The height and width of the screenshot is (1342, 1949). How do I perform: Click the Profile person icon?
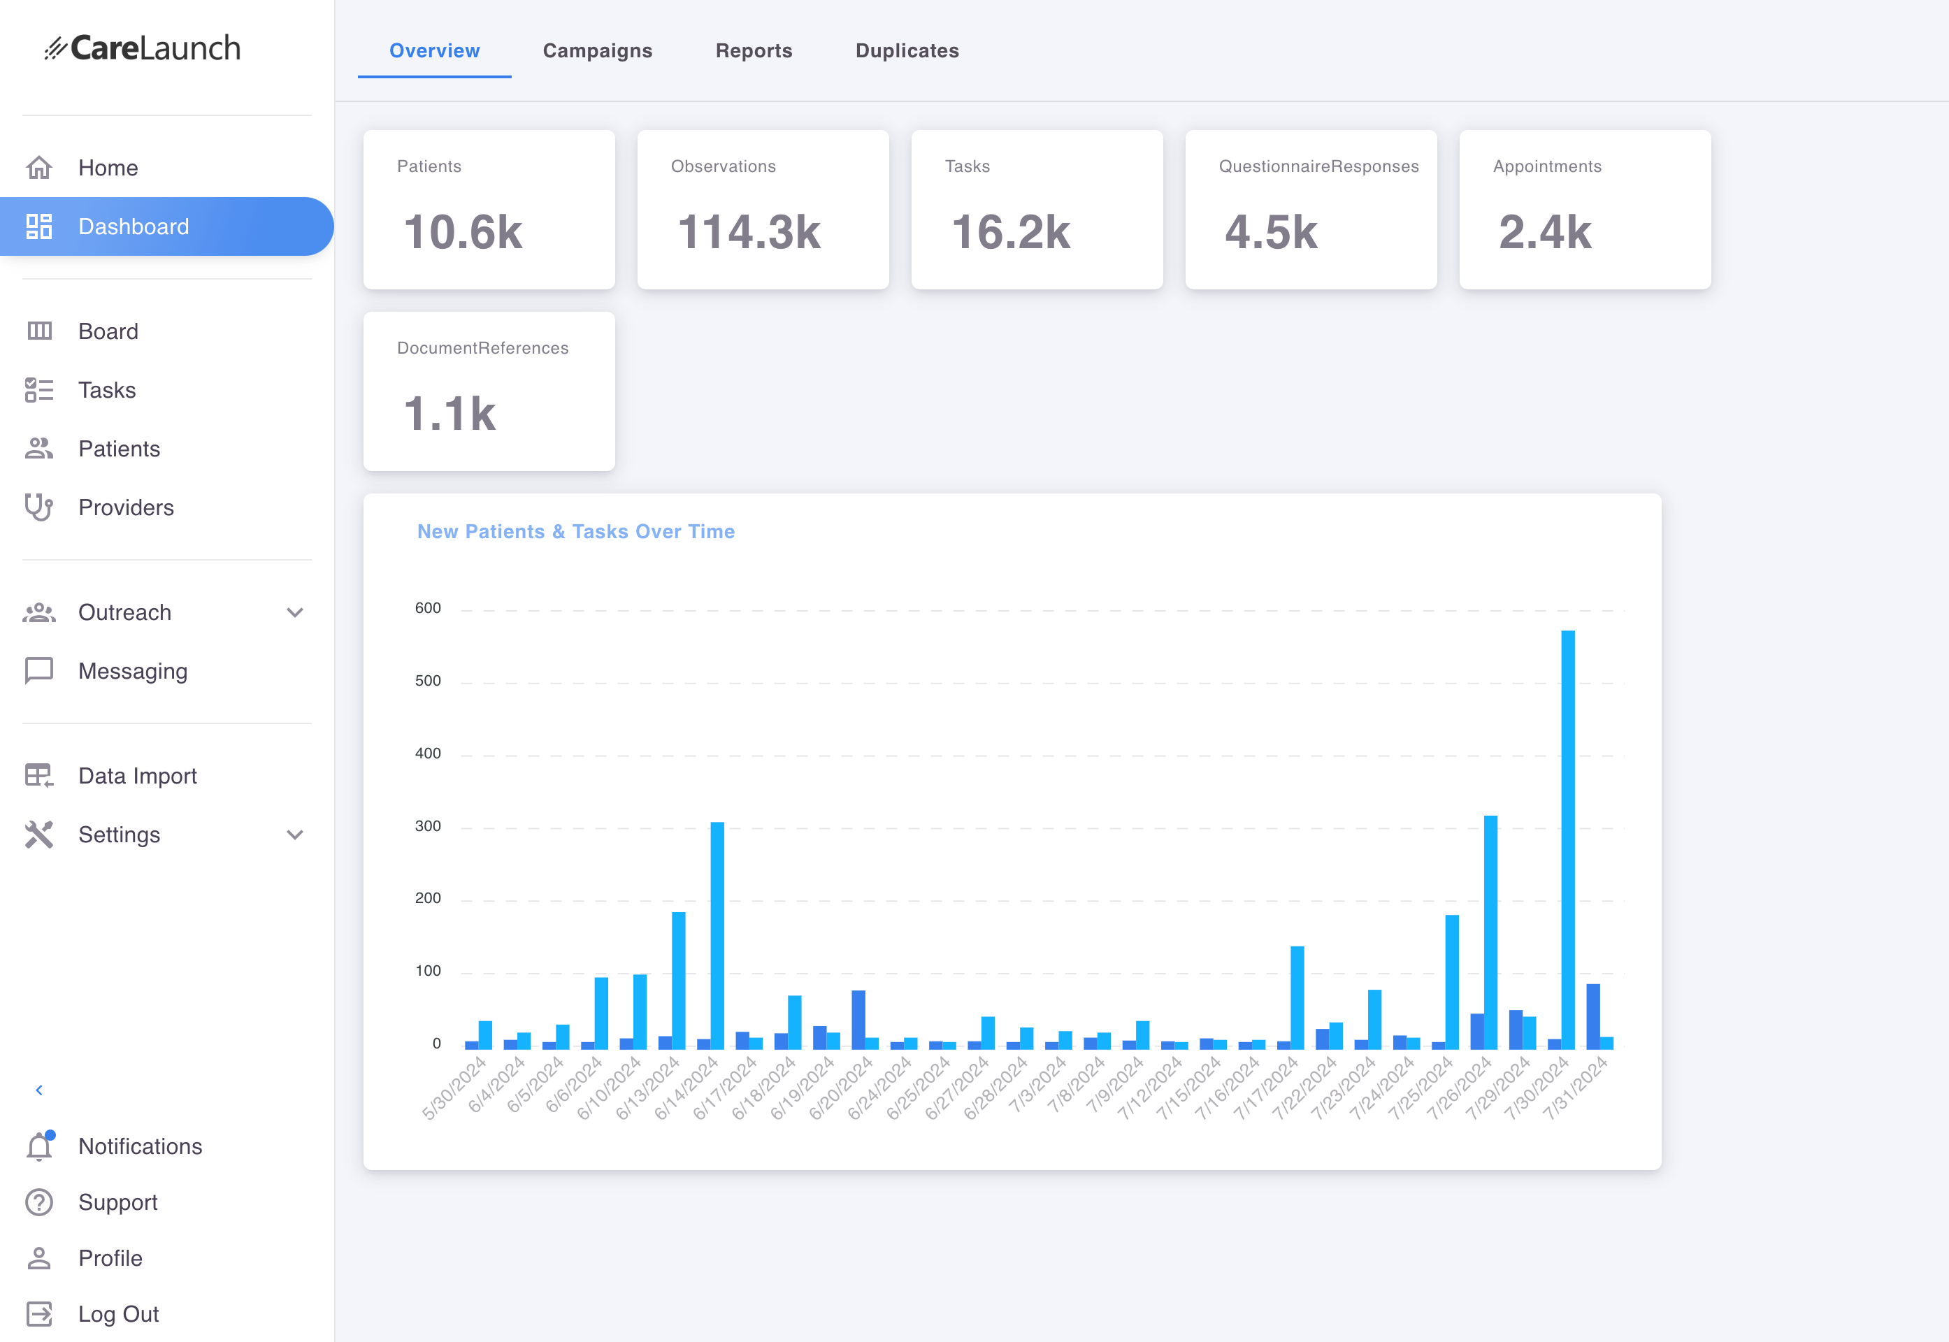38,1258
